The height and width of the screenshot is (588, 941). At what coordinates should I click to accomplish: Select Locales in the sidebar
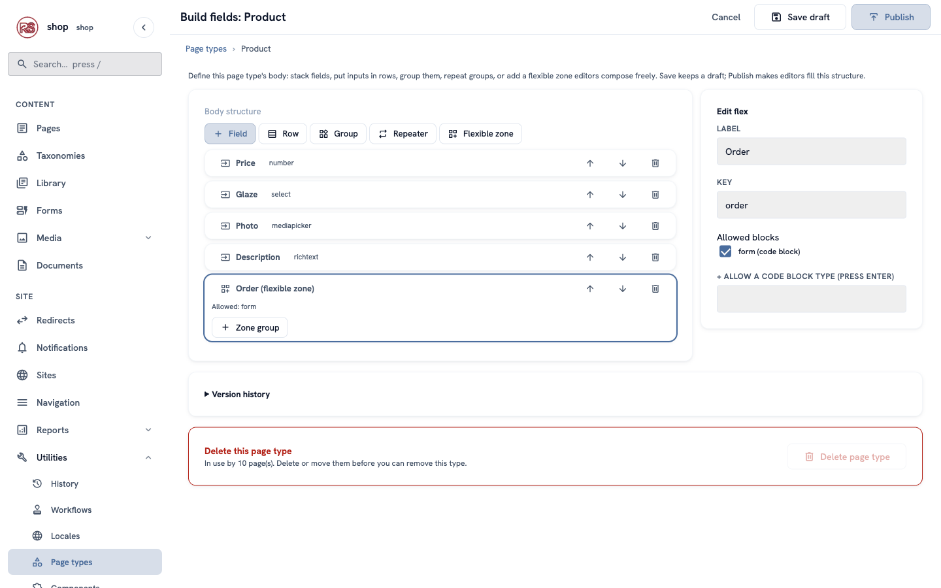coord(85,536)
